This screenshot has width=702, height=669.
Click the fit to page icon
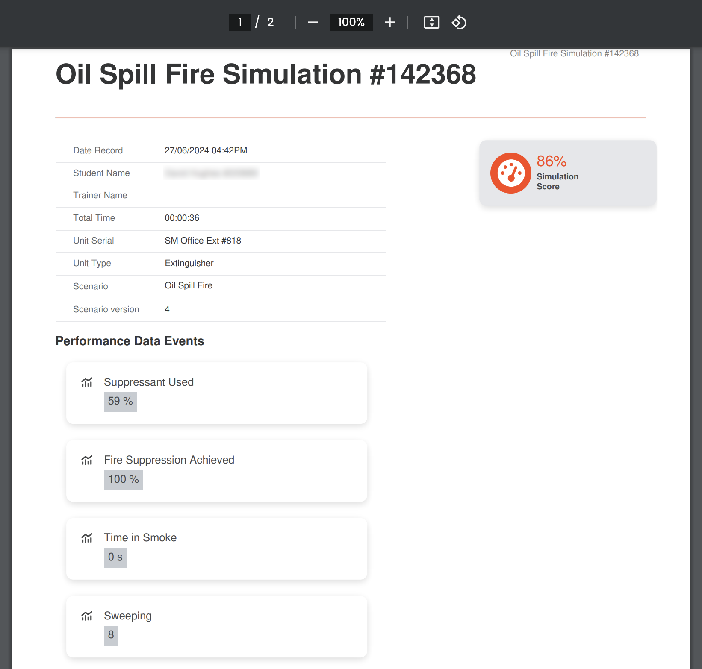[431, 22]
